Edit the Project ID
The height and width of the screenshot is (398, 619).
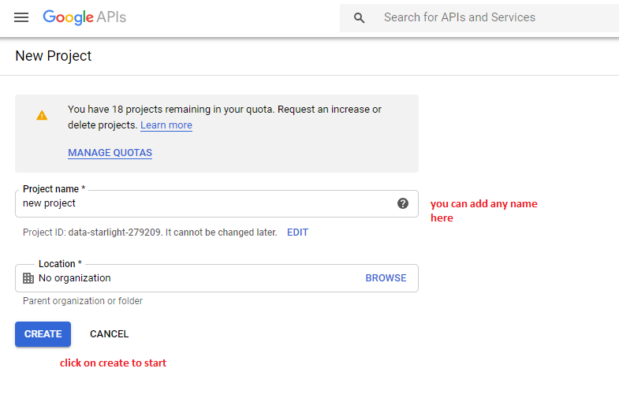coord(297,232)
